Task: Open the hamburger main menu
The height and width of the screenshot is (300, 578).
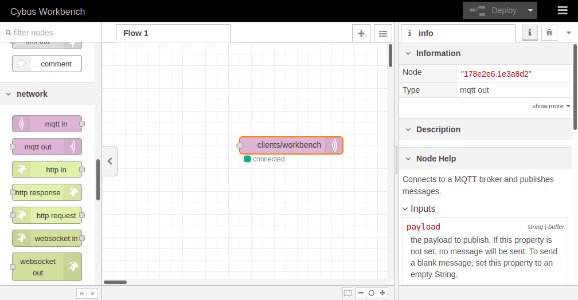Action: (x=563, y=10)
